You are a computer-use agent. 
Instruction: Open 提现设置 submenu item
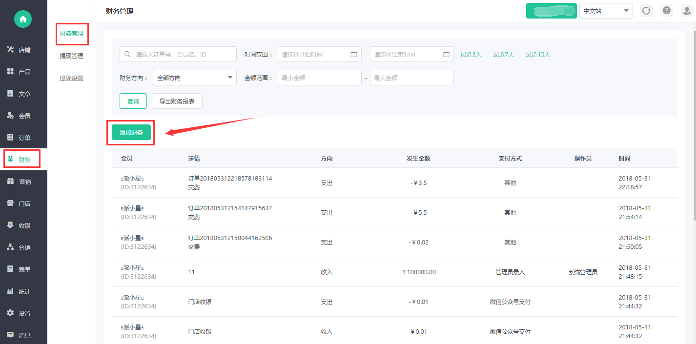[71, 78]
